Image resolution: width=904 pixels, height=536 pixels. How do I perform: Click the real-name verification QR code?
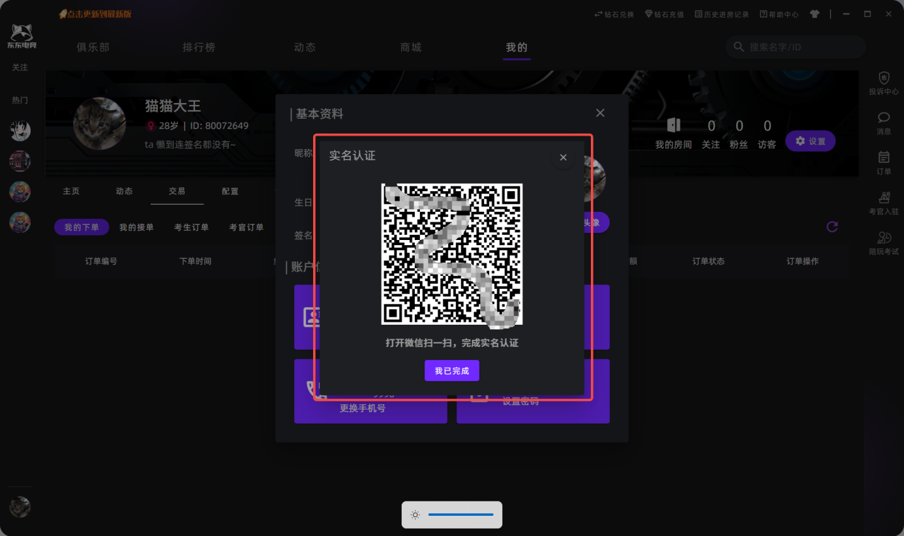tap(452, 254)
